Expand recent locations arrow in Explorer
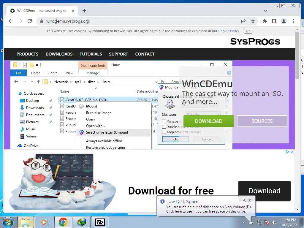The height and width of the screenshot is (228, 304). click(x=32, y=82)
